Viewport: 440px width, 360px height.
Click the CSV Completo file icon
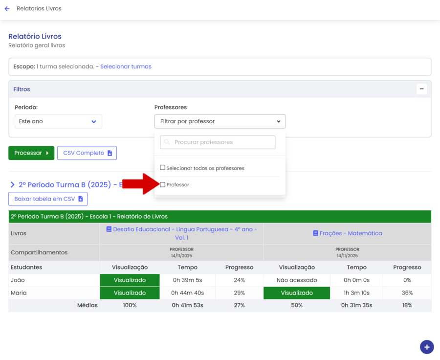[110, 153]
